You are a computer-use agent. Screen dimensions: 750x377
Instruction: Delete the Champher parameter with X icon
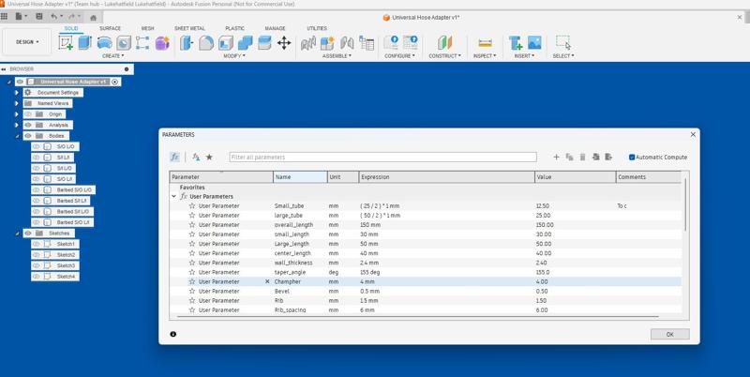coord(267,281)
